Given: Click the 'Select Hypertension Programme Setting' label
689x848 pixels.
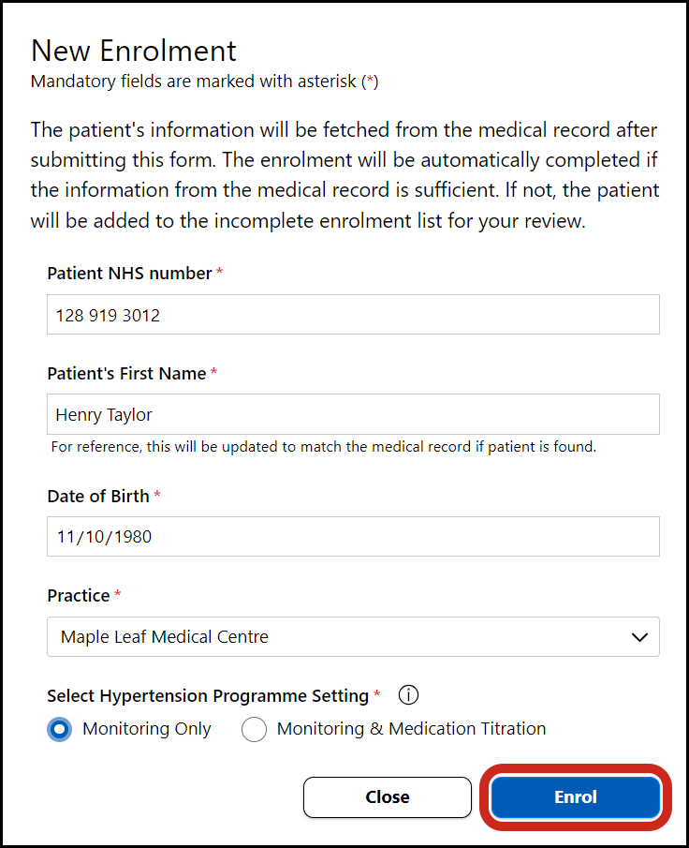Looking at the screenshot, I should click(x=208, y=695).
